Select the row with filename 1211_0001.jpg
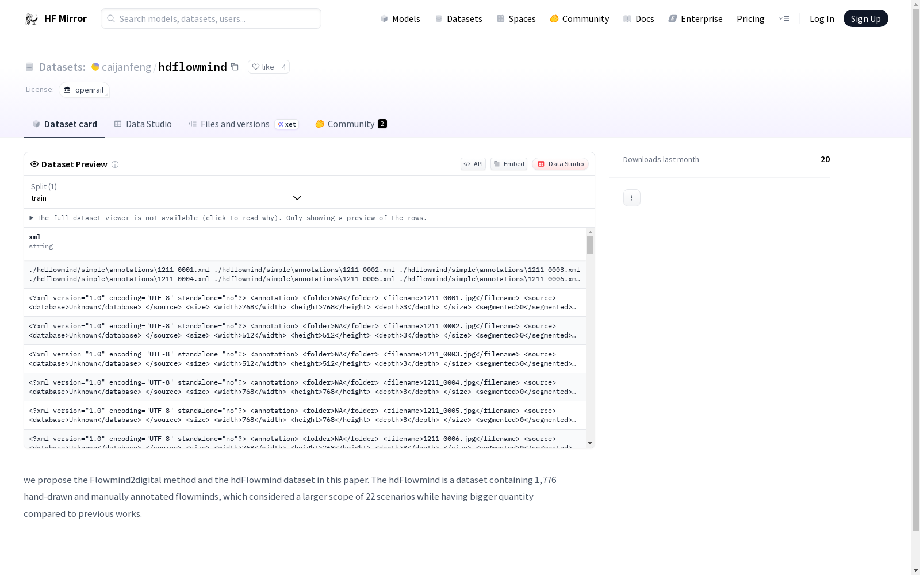920x575 pixels. (305, 302)
